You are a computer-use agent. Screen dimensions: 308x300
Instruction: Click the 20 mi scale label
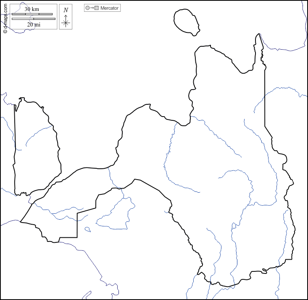(x=34, y=24)
